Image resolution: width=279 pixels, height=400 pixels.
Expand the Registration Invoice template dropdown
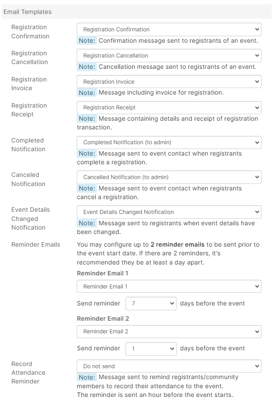point(169,82)
